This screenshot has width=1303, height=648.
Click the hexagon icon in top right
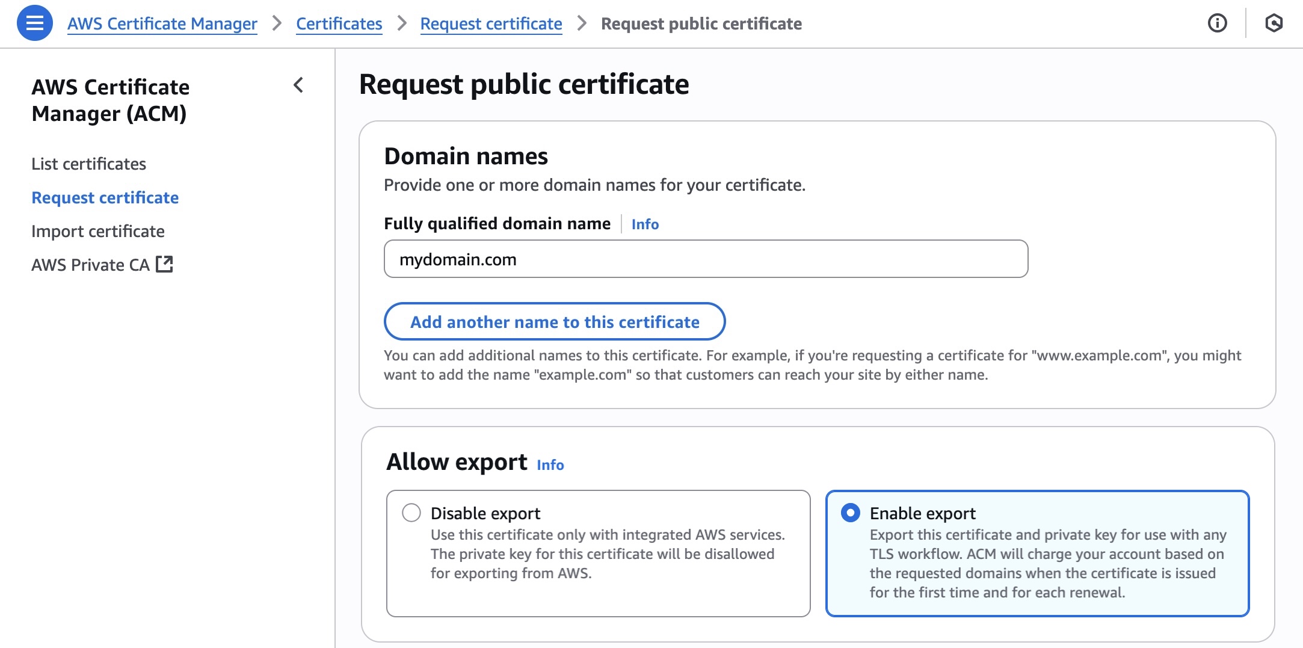(1274, 23)
